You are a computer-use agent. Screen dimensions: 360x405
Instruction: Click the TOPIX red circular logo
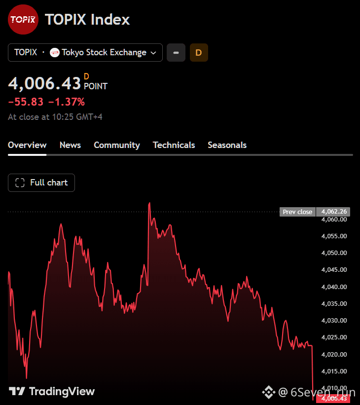(x=23, y=19)
